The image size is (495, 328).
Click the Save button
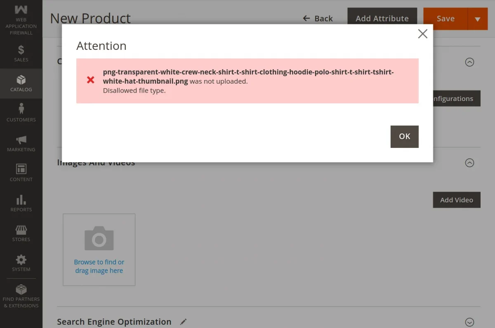(x=445, y=19)
